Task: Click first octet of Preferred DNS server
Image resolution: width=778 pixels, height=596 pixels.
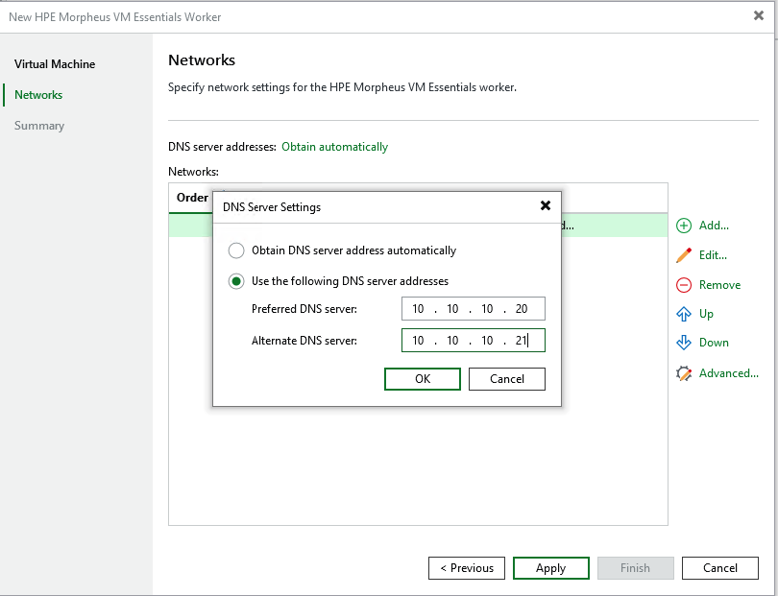Action: (x=418, y=309)
